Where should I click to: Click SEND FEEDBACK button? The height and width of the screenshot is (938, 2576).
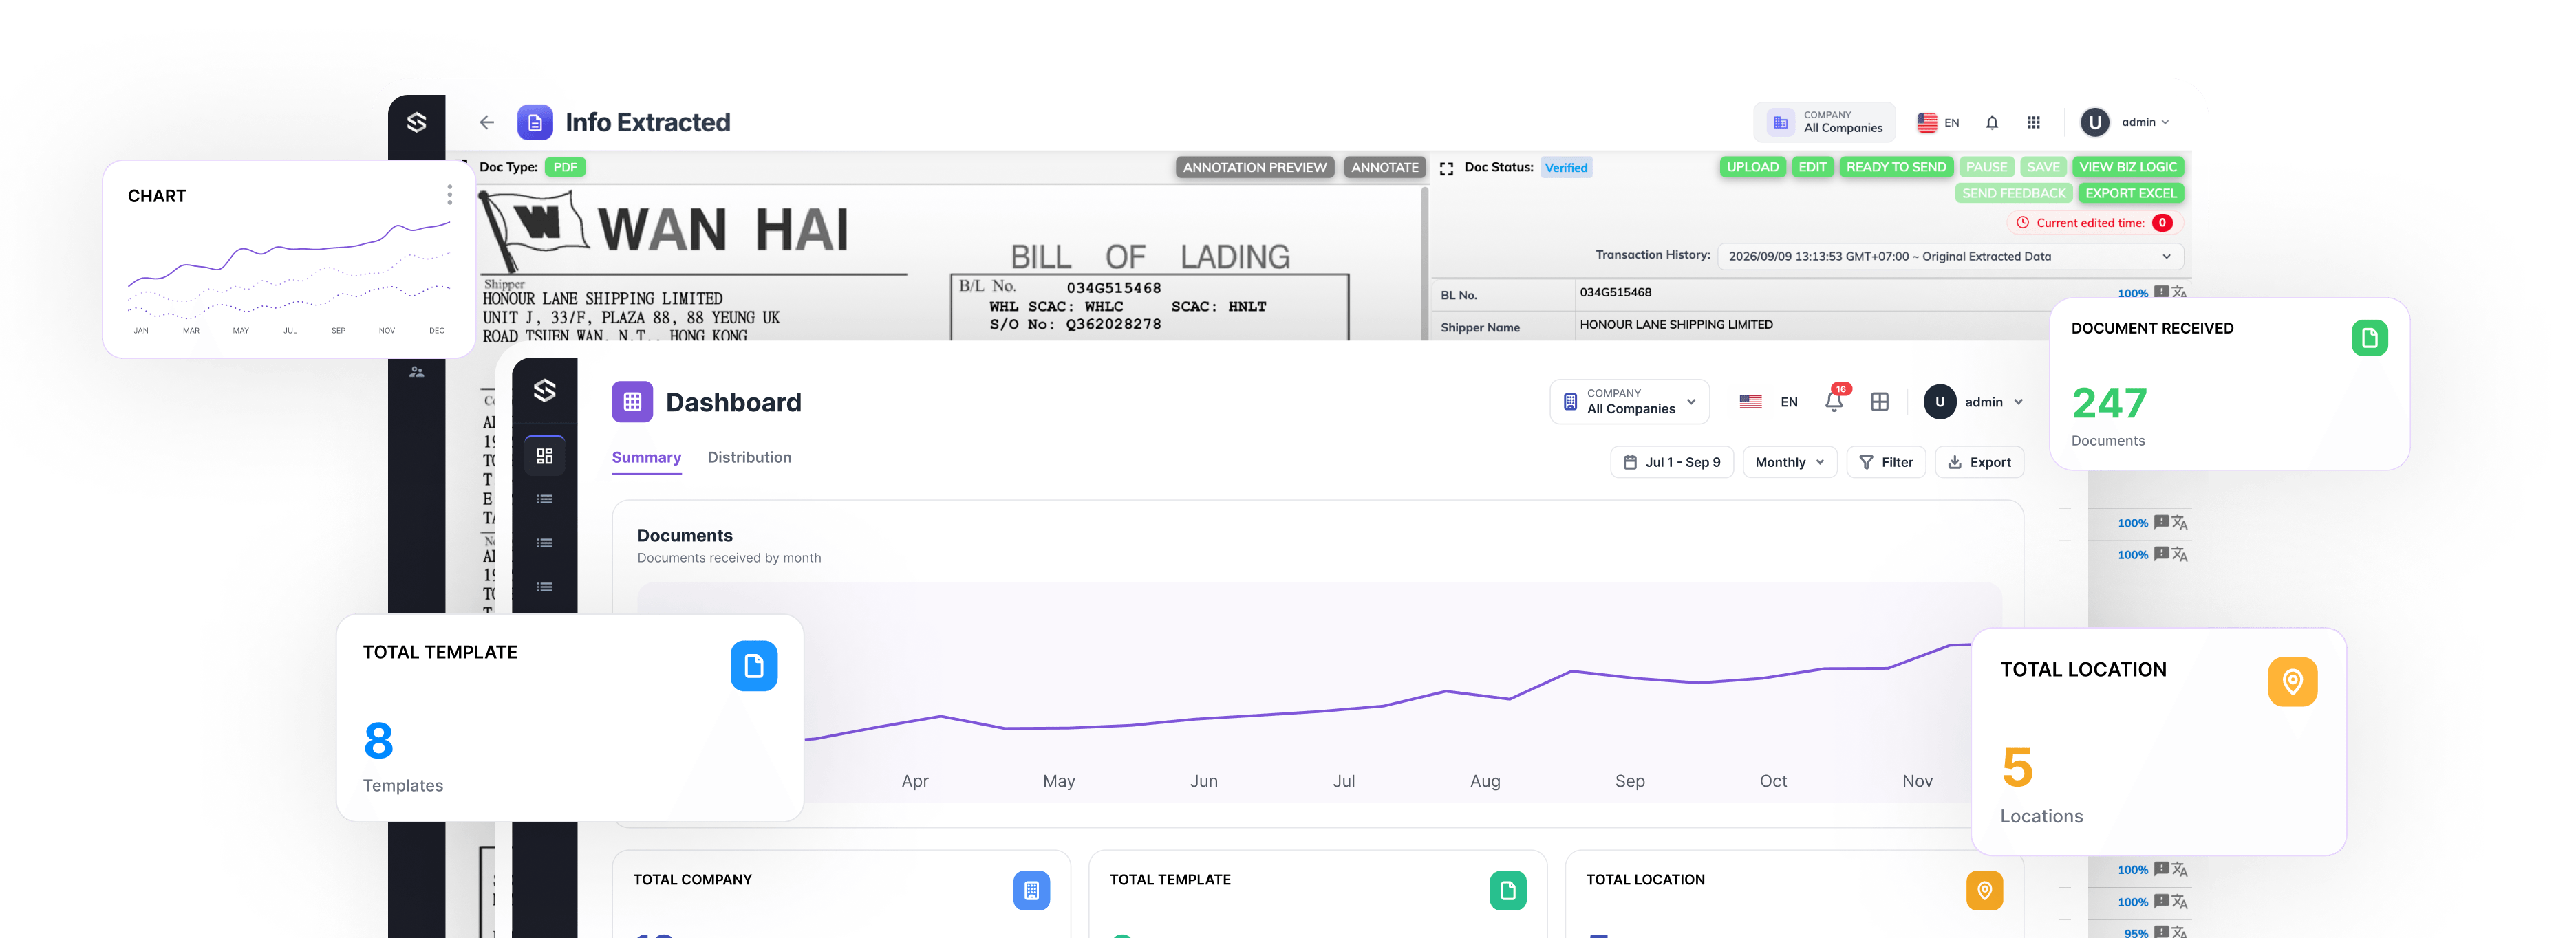(2013, 193)
